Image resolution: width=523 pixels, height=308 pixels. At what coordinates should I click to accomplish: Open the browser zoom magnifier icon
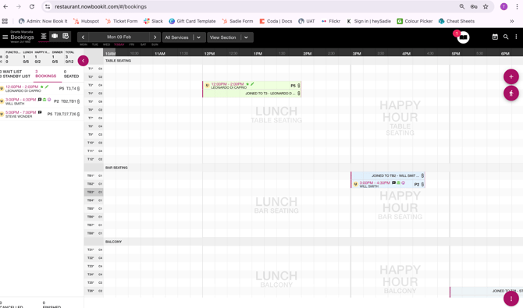[x=462, y=7]
